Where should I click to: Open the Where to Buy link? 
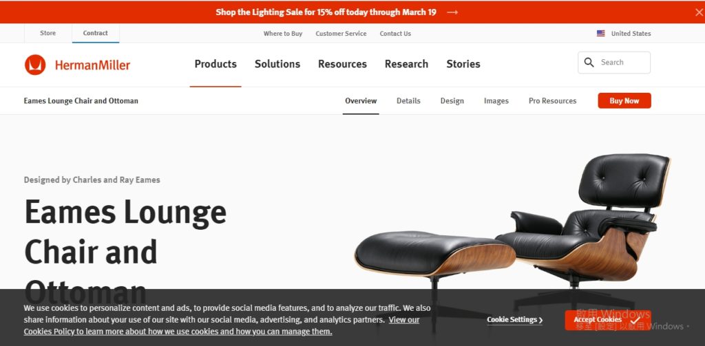coord(283,34)
